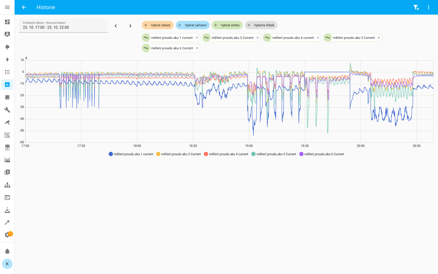Image resolution: width=438 pixels, height=274 pixels.
Task: Open Settings gear with notification badge
Action: 7,235
